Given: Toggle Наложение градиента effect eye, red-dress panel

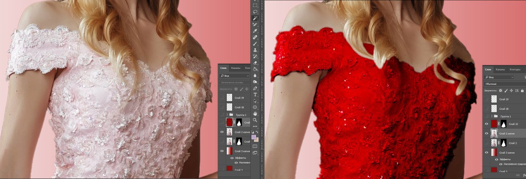Looking at the screenshot, I should 500,164.
